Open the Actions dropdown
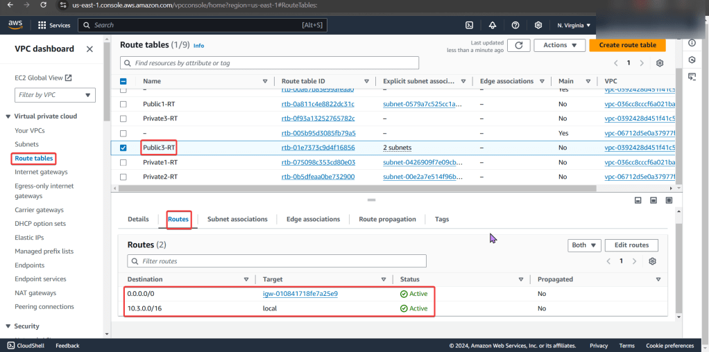Viewport: 709px width, 352px height. 559,45
